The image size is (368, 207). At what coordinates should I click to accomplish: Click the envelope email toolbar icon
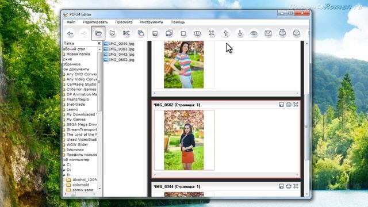[x=268, y=33]
